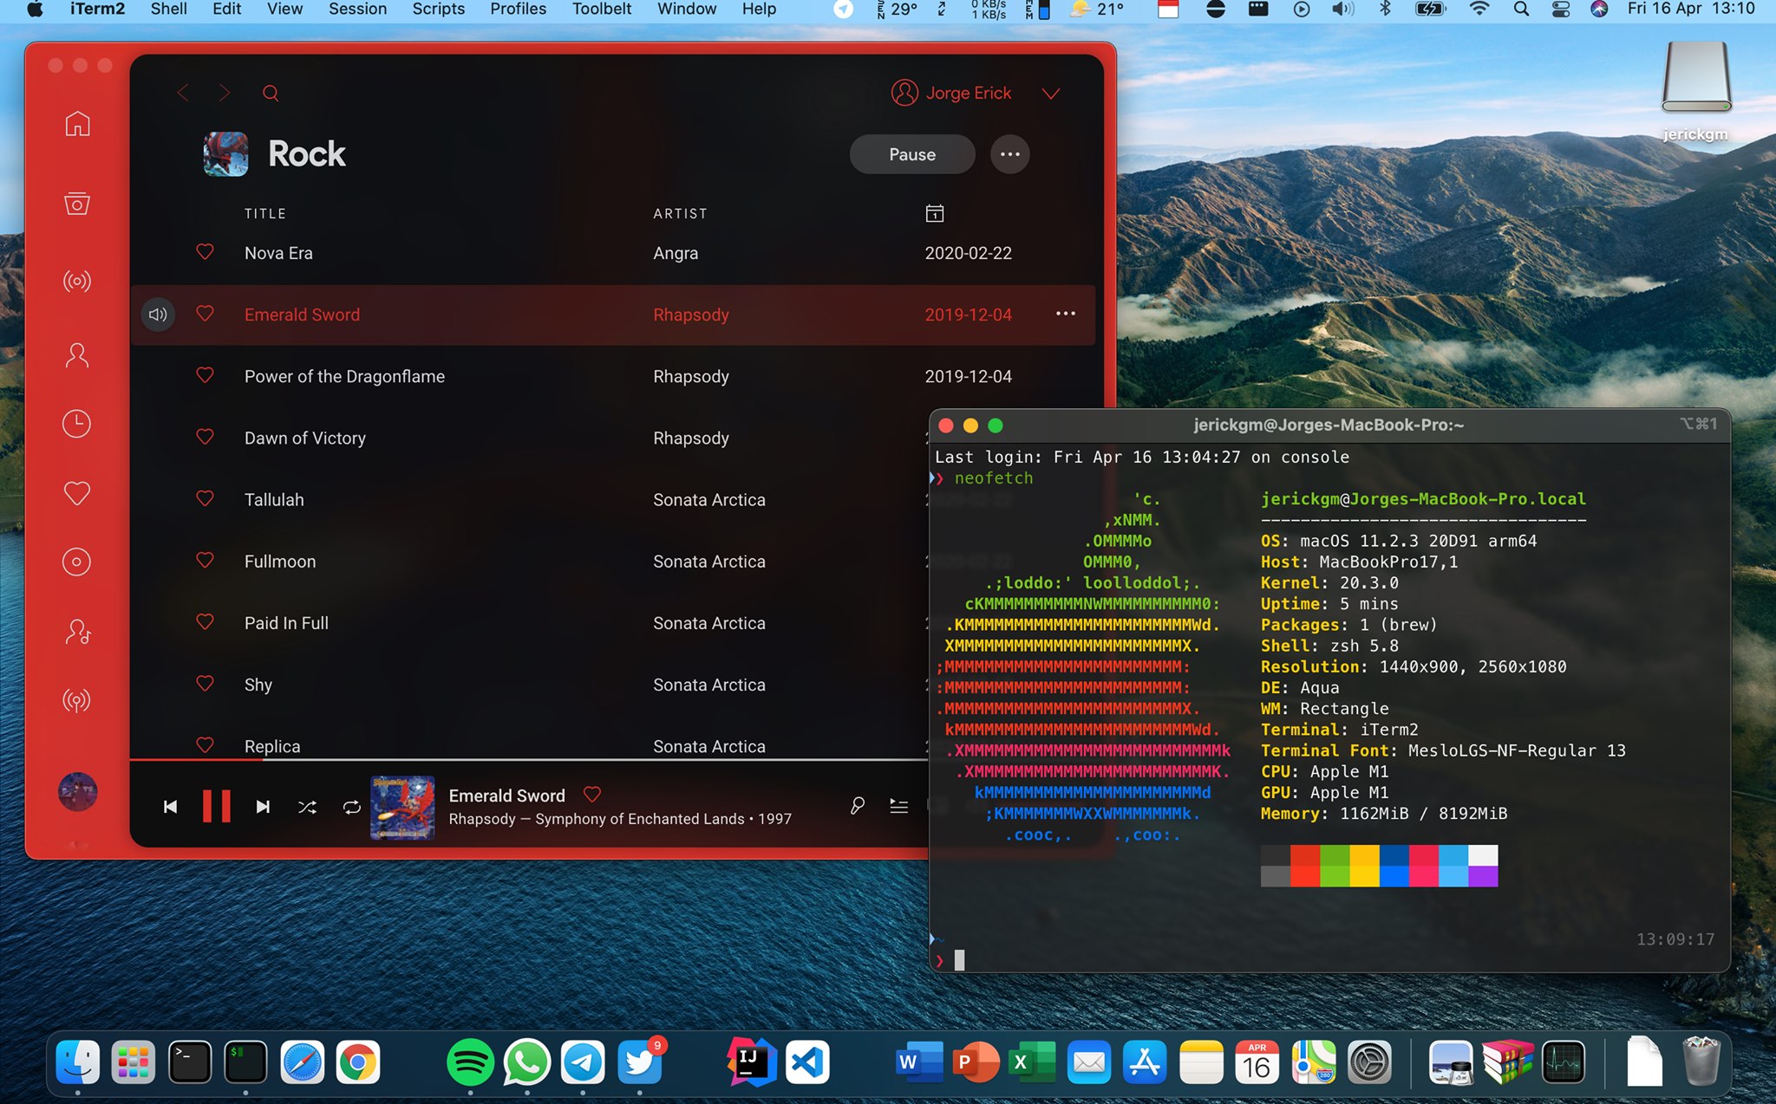Open the Home icon in sidebar

coord(77,124)
